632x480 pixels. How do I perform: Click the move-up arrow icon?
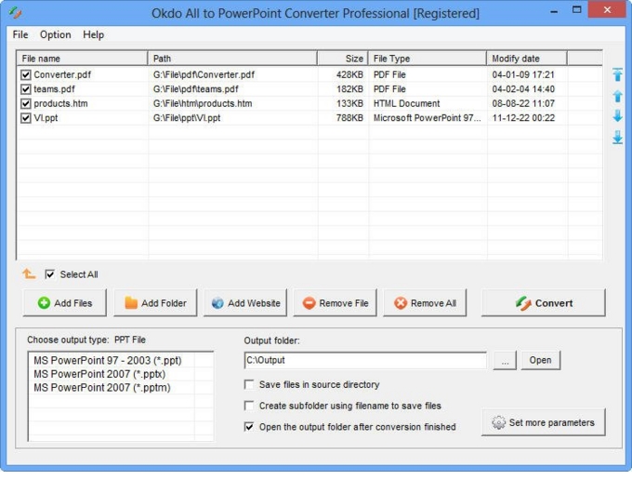click(x=617, y=97)
